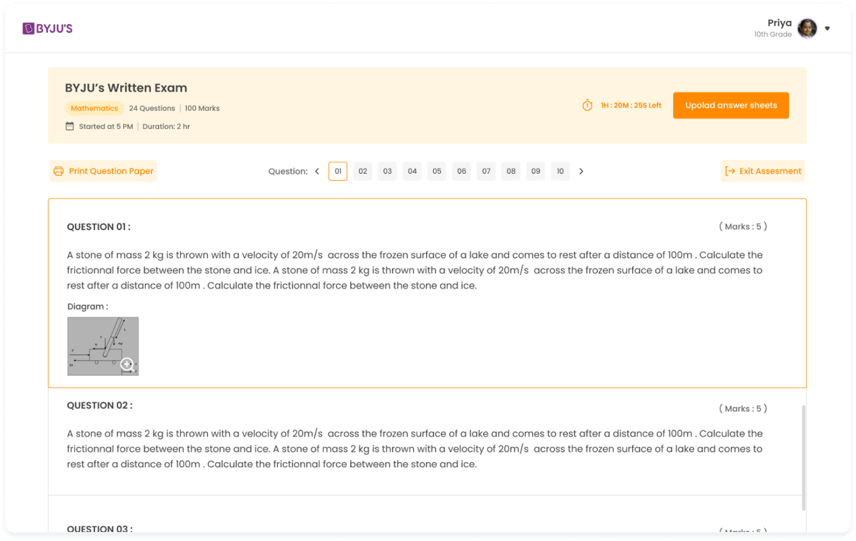Click QUESTION 02 heading
The image size is (856, 541).
click(99, 405)
